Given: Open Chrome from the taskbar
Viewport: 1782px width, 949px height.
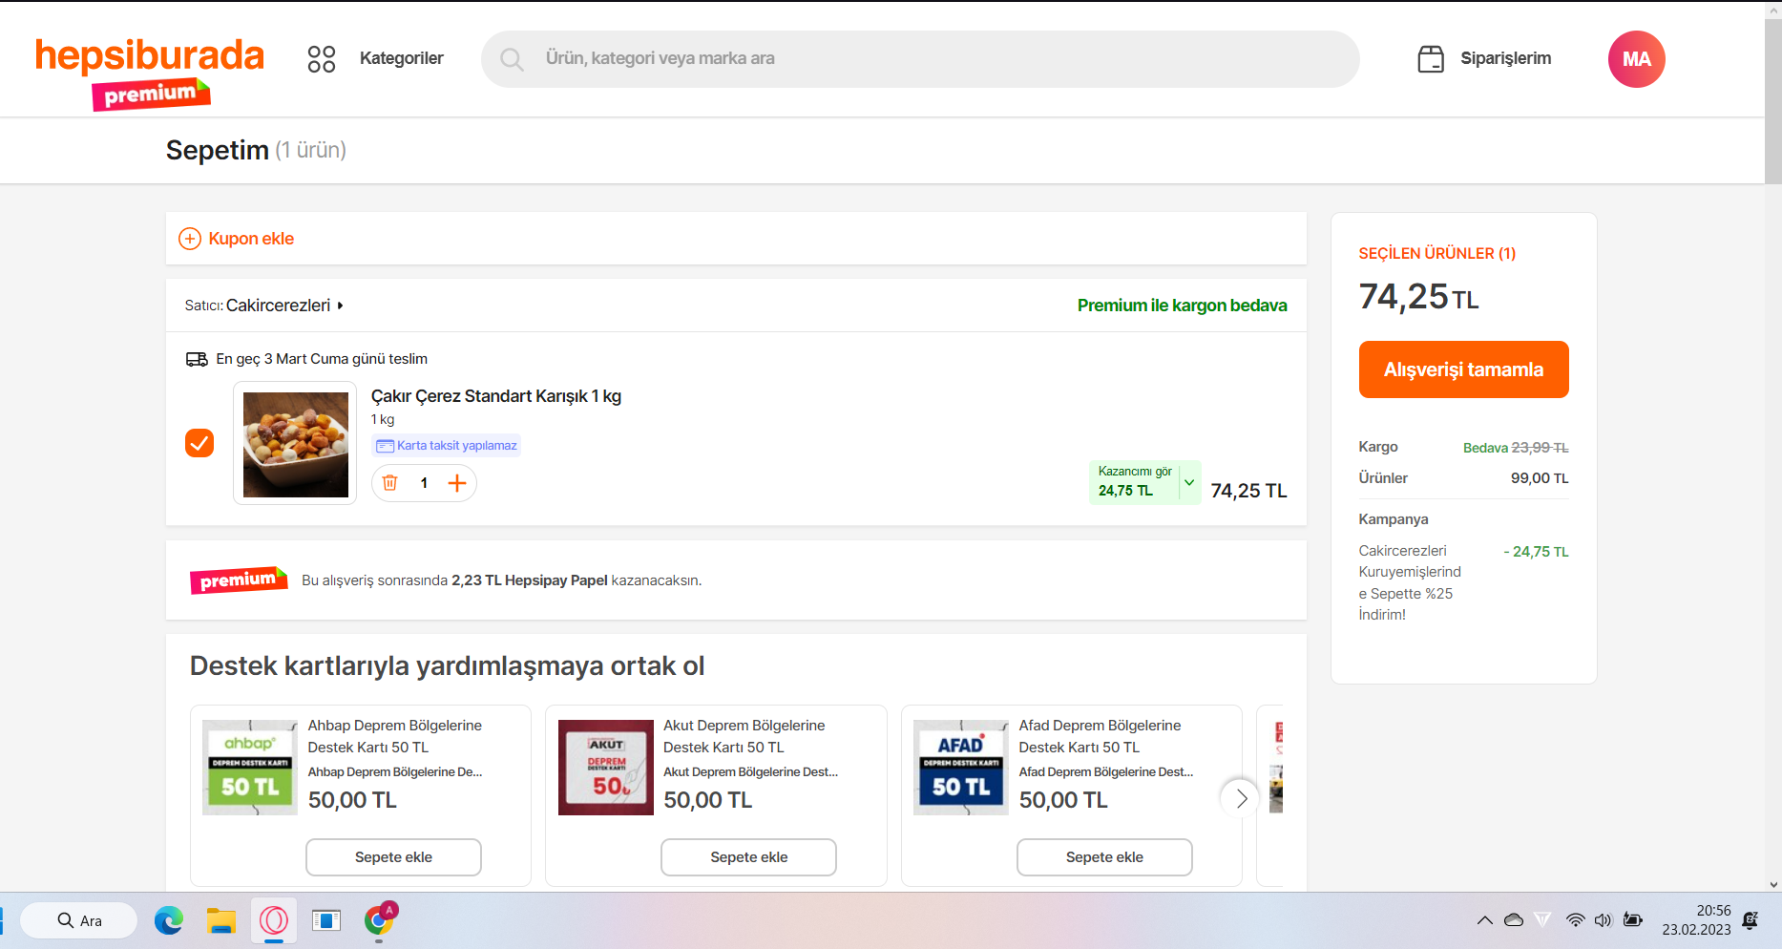Looking at the screenshot, I should point(379,920).
